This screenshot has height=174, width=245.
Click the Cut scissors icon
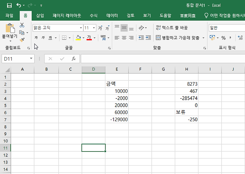click(x=22, y=25)
